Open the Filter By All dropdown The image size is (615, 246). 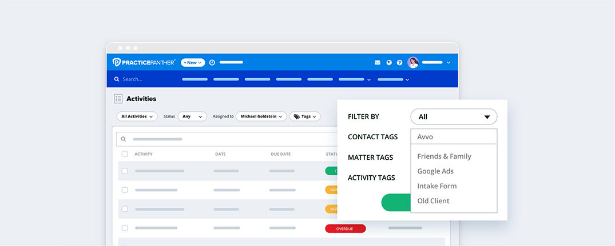pyautogui.click(x=454, y=117)
